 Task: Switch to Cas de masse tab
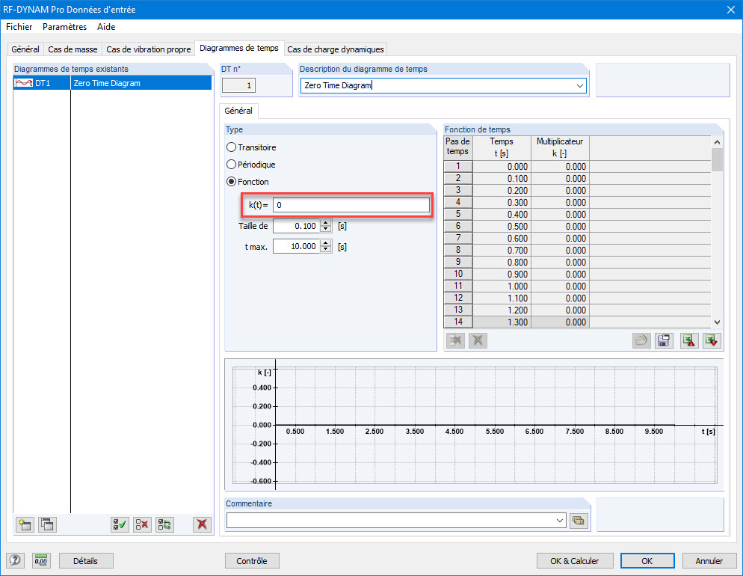[73, 49]
